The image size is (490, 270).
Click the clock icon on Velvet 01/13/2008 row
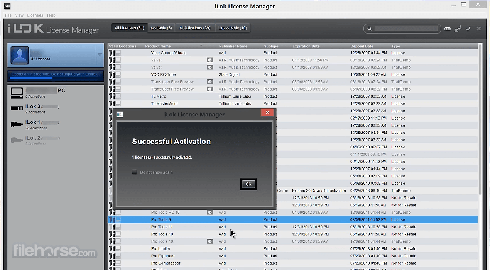(x=210, y=67)
